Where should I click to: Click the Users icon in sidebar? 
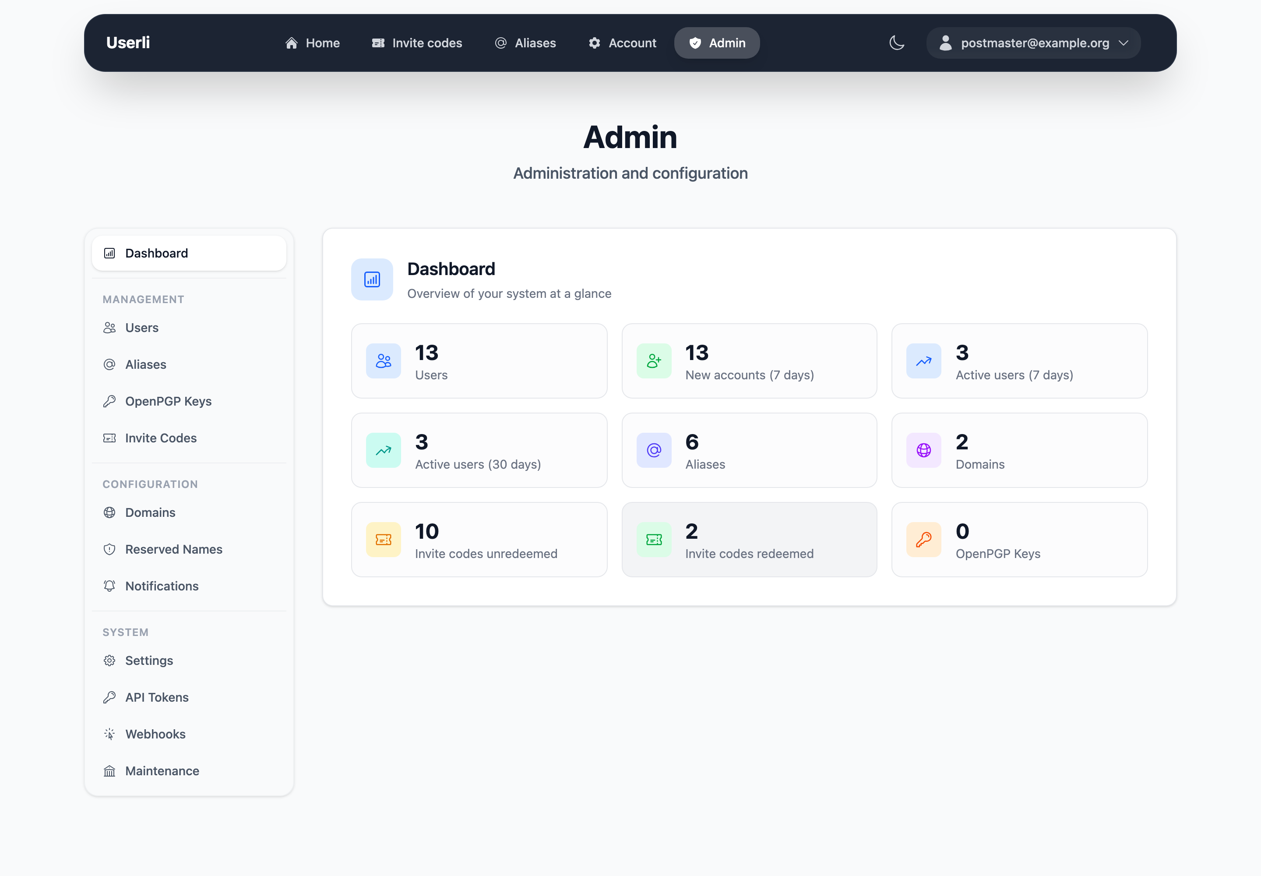110,328
